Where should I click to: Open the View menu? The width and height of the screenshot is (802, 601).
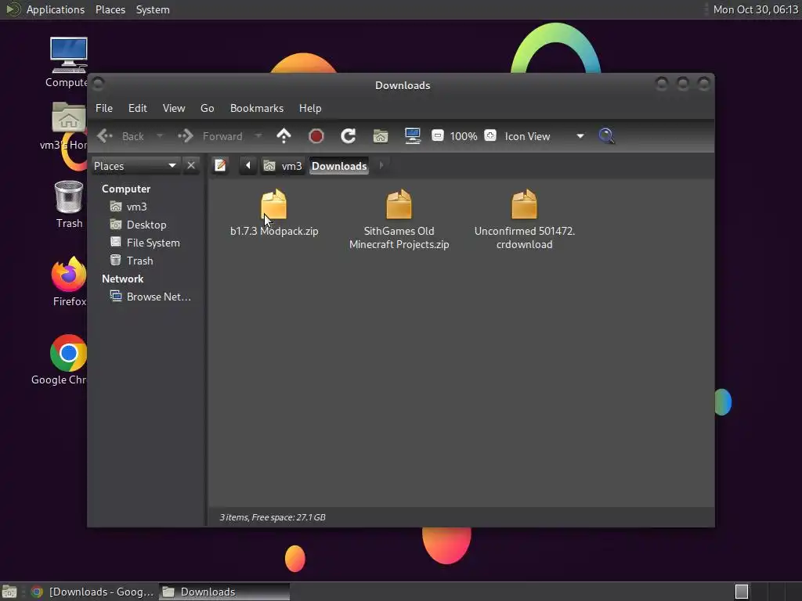[174, 108]
